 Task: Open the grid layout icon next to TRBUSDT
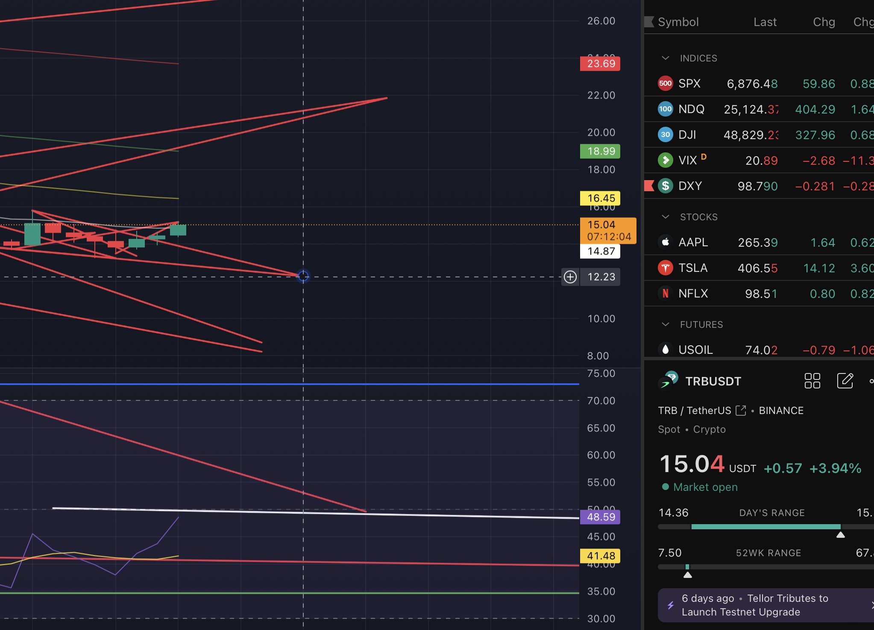point(812,381)
